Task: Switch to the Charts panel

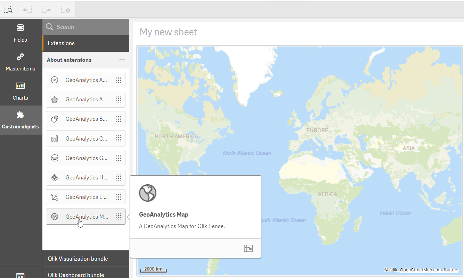Action: [21, 91]
